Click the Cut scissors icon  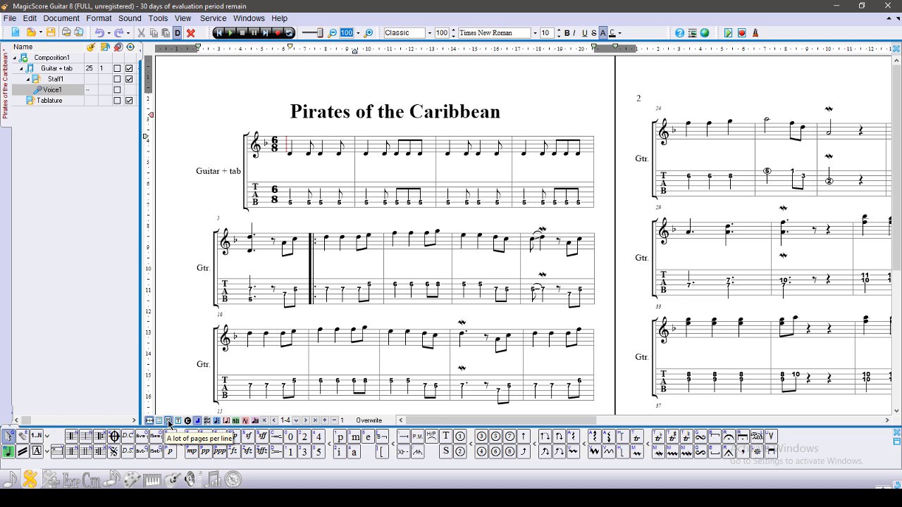coord(141,32)
